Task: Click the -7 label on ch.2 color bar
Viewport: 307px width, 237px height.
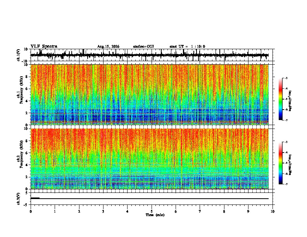Action: coord(286,184)
